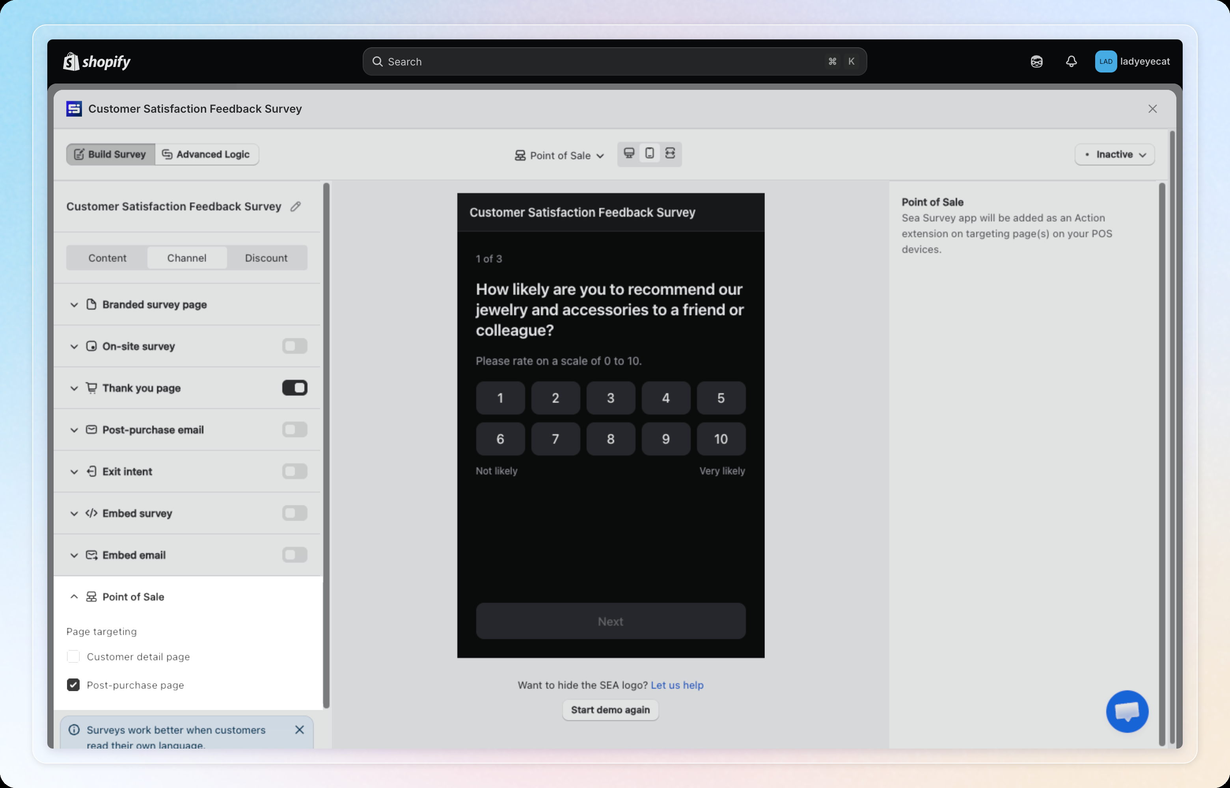Open the Point of Sale channel dropdown
1230x788 pixels.
pos(559,156)
